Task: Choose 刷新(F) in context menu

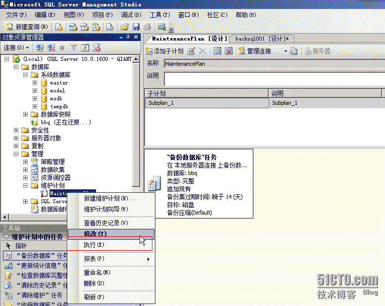Action: point(111,297)
